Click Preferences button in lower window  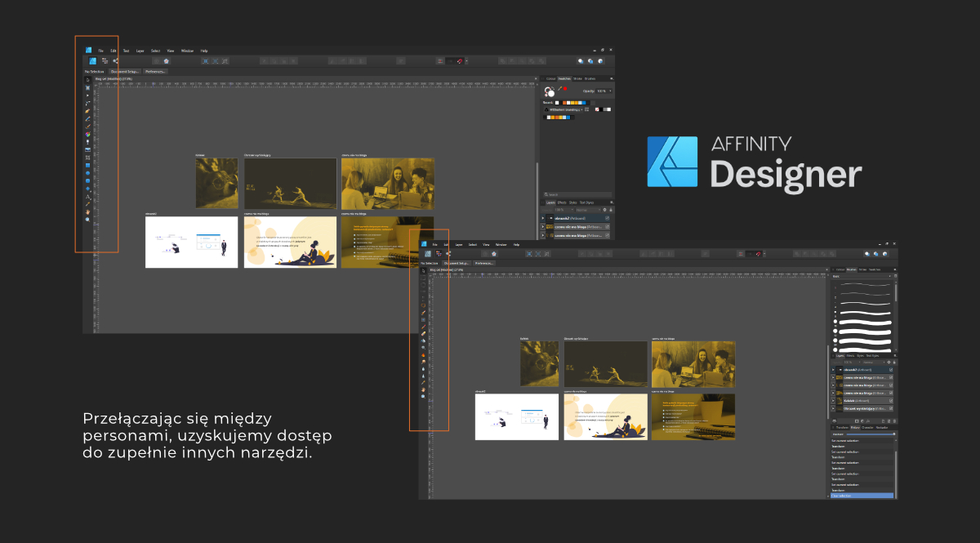tap(484, 263)
